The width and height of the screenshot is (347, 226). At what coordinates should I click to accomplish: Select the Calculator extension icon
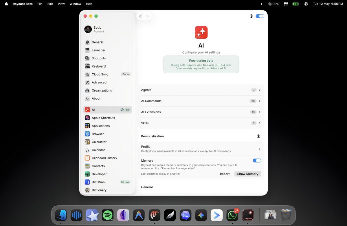(87, 142)
